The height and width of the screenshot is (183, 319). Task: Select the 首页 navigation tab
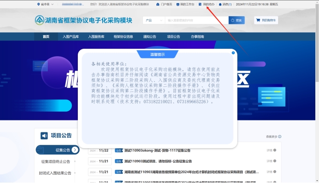coord(46,37)
